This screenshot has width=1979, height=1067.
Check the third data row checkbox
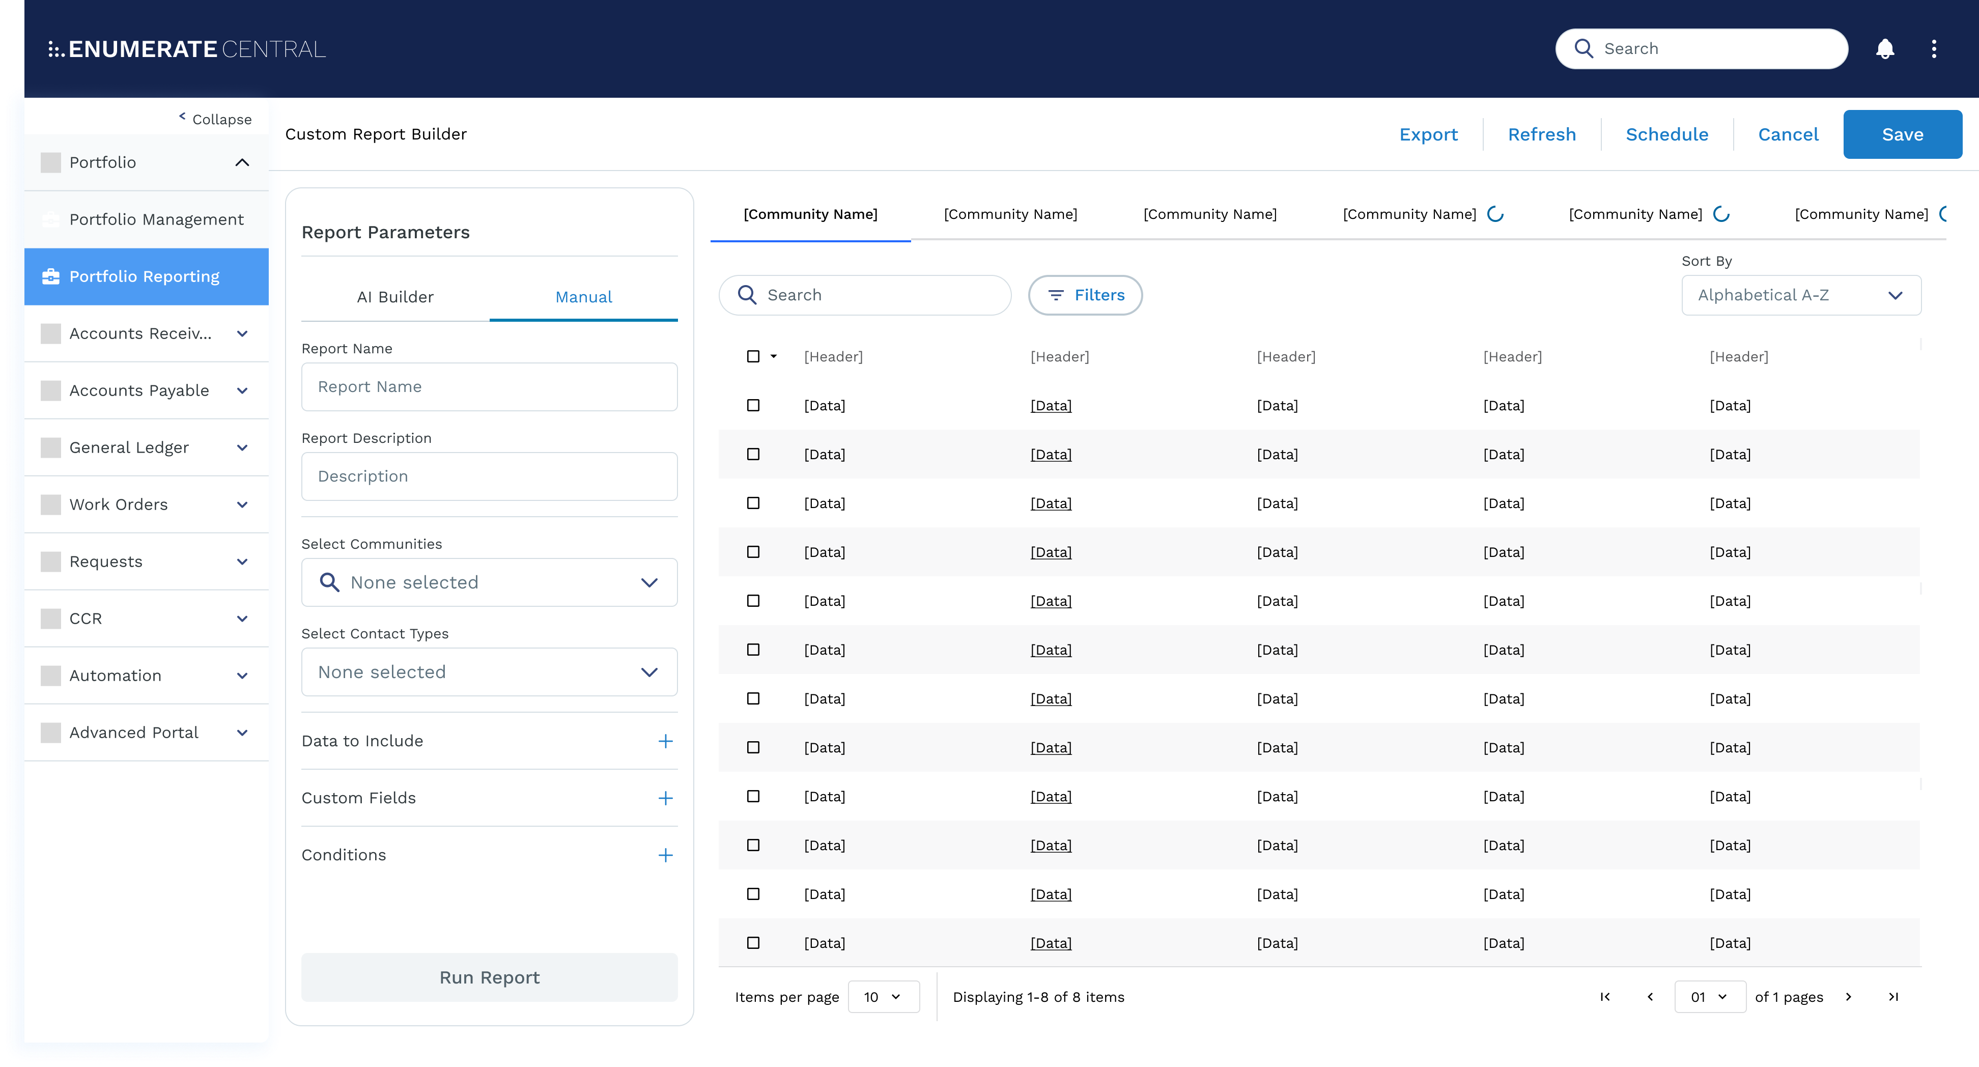tap(753, 503)
